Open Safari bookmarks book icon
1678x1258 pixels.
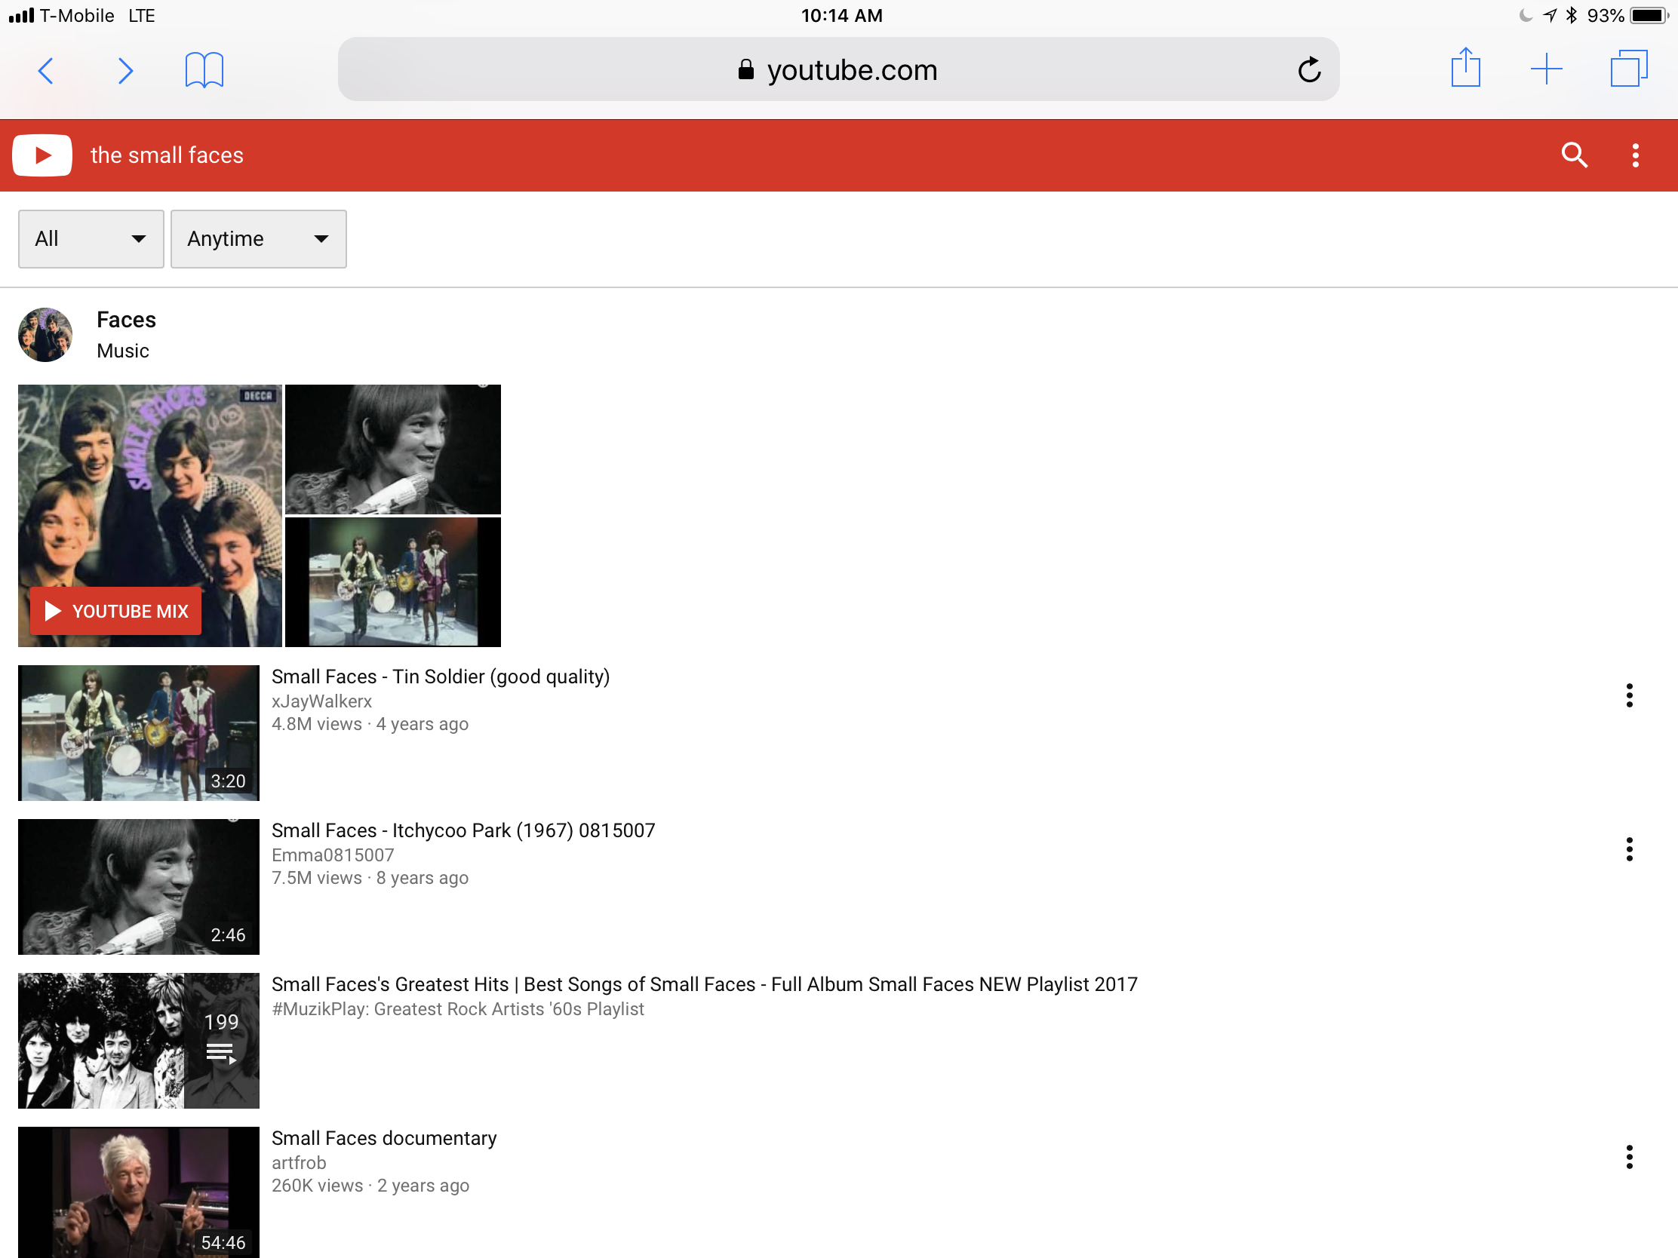[x=204, y=69]
